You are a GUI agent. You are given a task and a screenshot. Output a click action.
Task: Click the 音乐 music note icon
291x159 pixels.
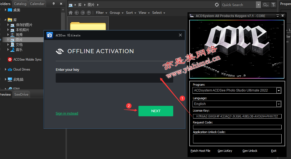click(x=12, y=50)
